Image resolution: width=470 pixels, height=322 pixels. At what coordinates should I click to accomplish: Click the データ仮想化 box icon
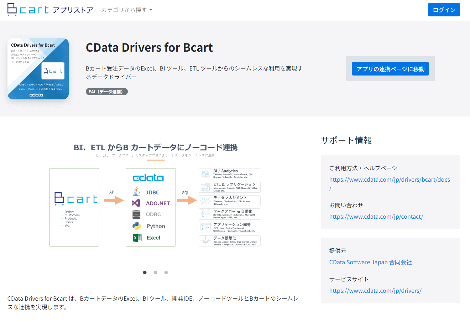(205, 241)
